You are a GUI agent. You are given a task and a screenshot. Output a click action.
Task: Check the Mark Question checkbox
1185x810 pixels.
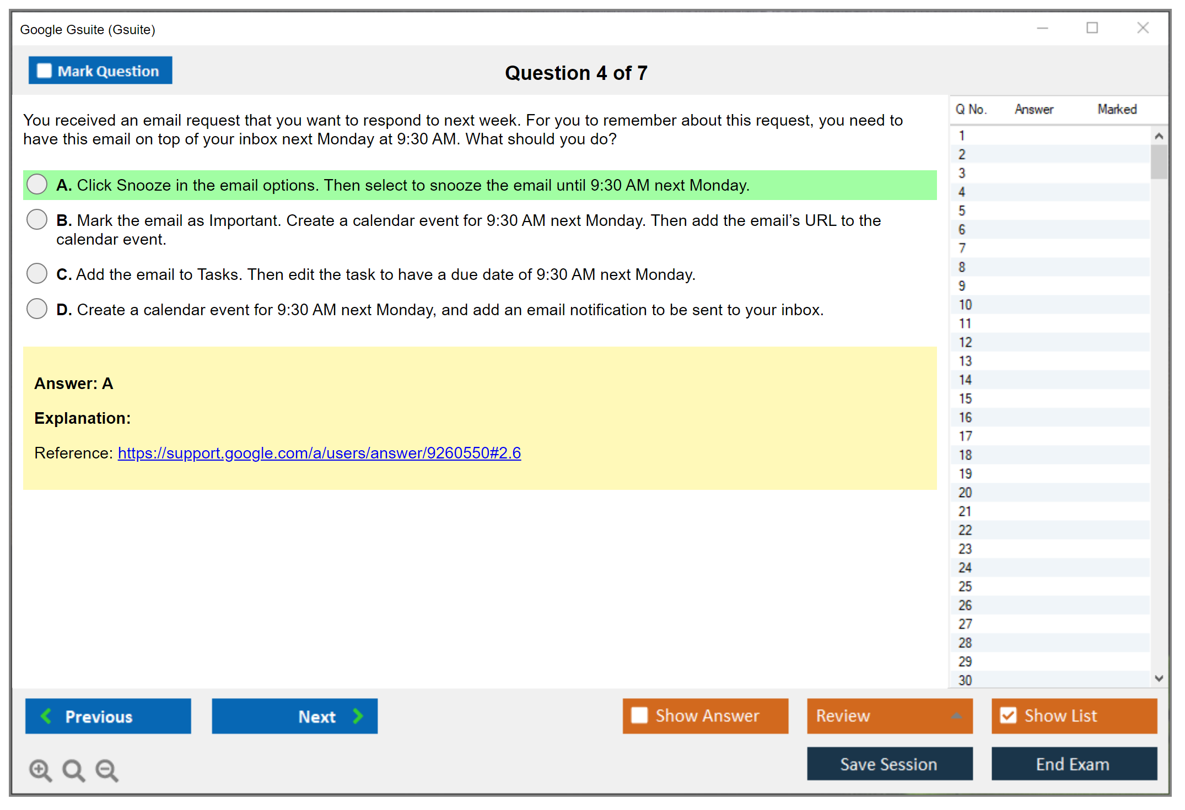pos(44,71)
